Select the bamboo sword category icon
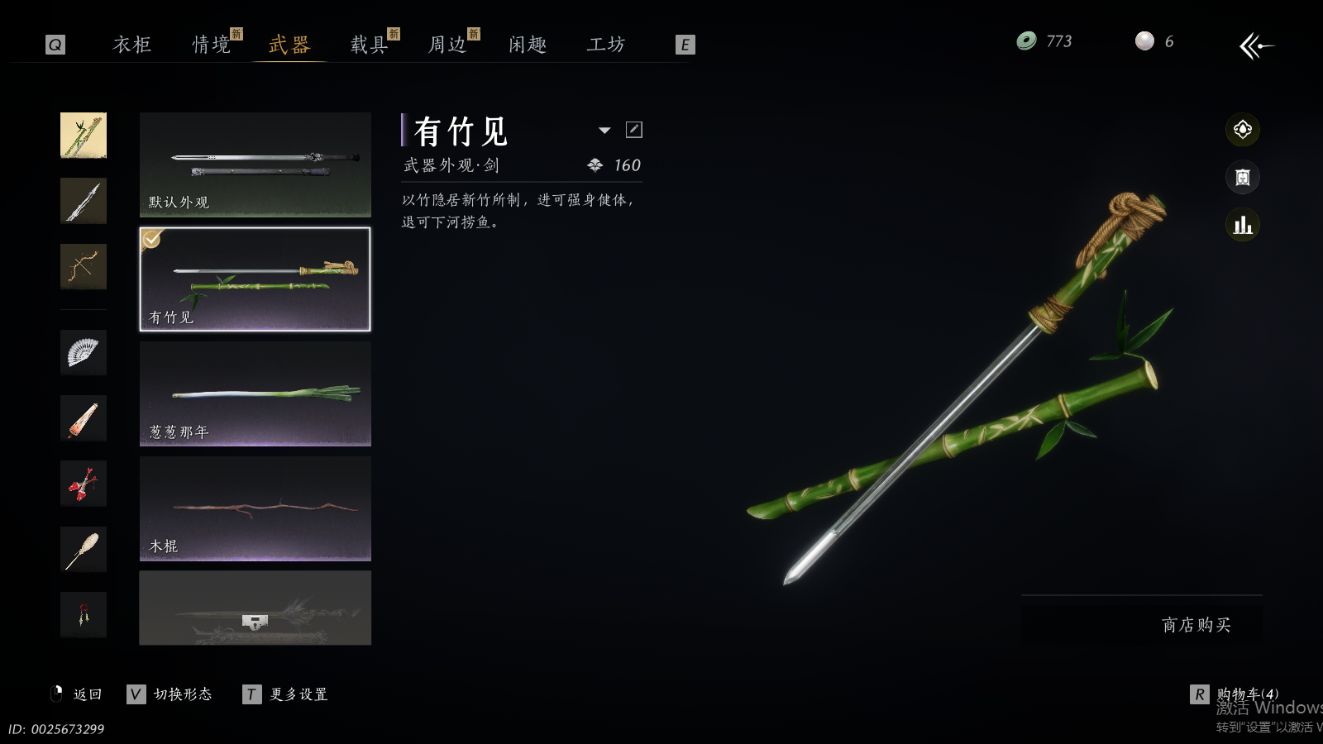This screenshot has height=744, width=1323. coord(84,136)
